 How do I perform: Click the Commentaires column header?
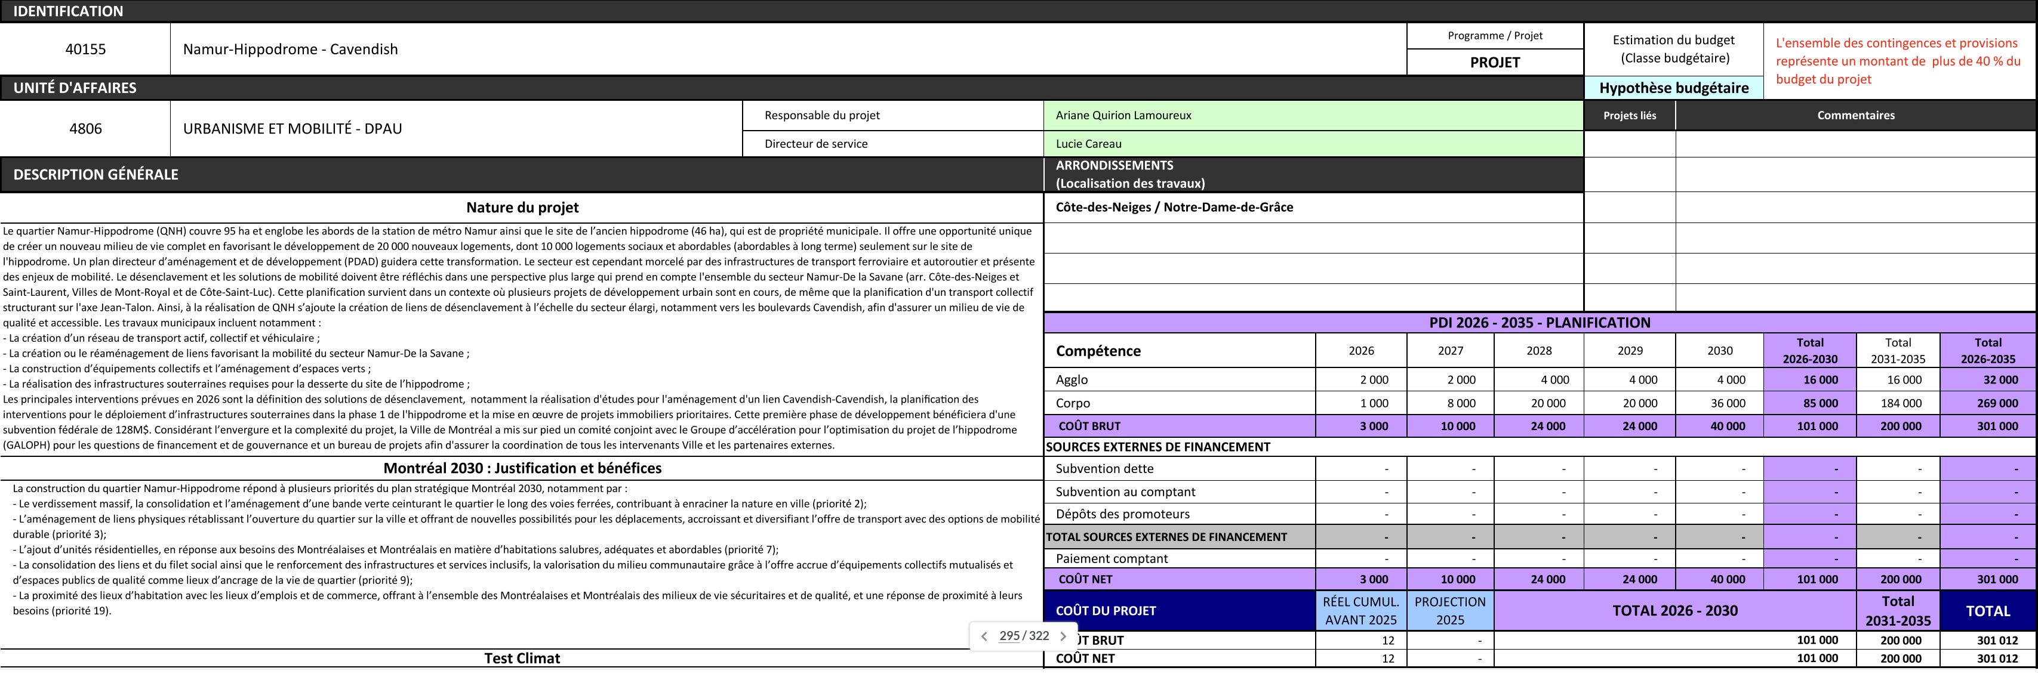pyautogui.click(x=1855, y=116)
